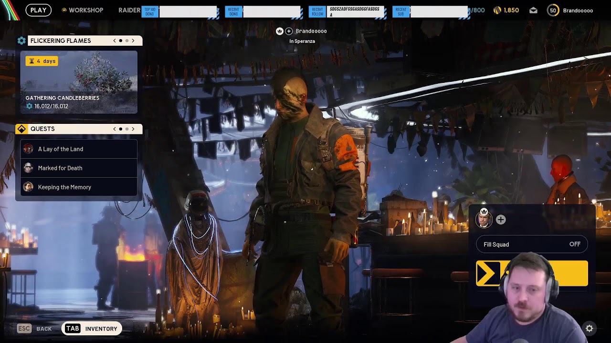Open the Keeping the Memory quest
This screenshot has height=343, width=611.
point(79,187)
